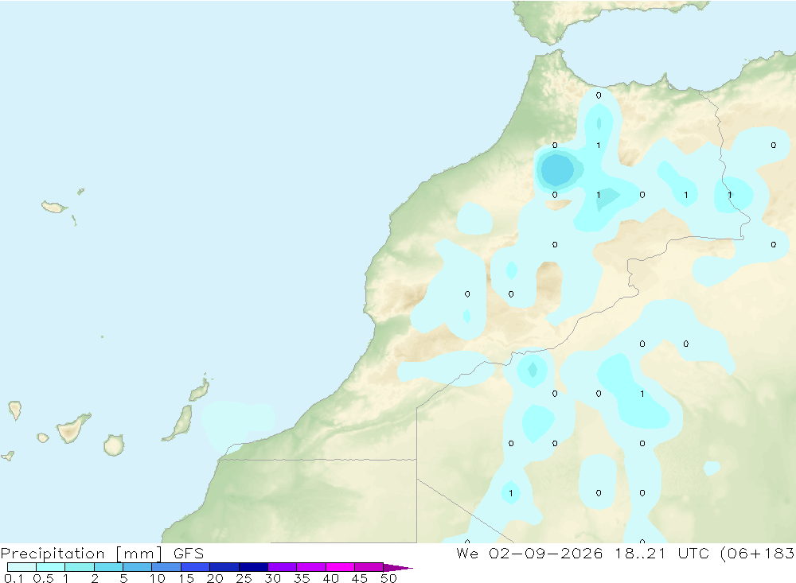Select the 0.5–1 mm legend swatch
The height and width of the screenshot is (583, 796).
[51, 567]
